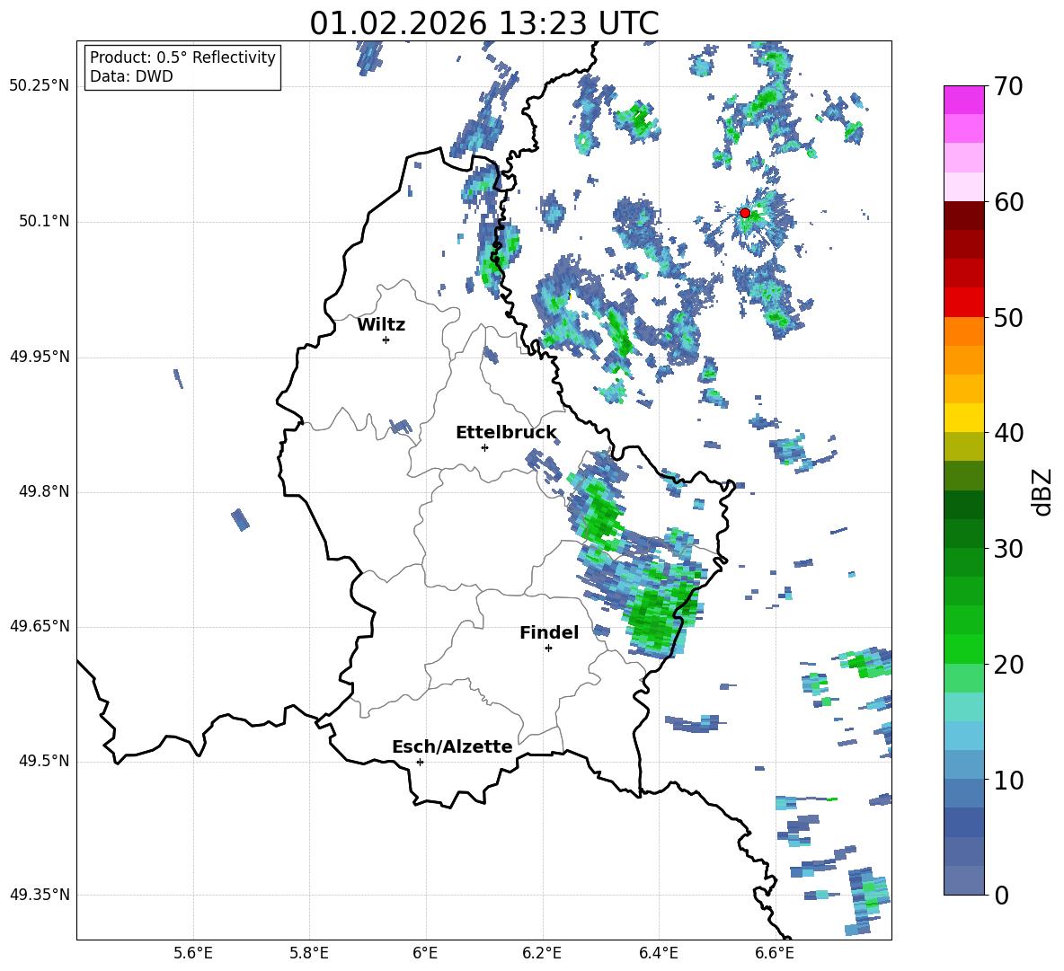1064x971 pixels.
Task: Click the 6.2°E longitude label
Action: 542,953
